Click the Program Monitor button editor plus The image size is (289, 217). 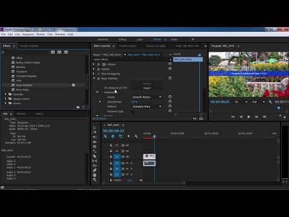tap(284, 117)
